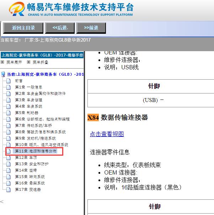Click the page icon beside 第3章

(x=9, y=100)
